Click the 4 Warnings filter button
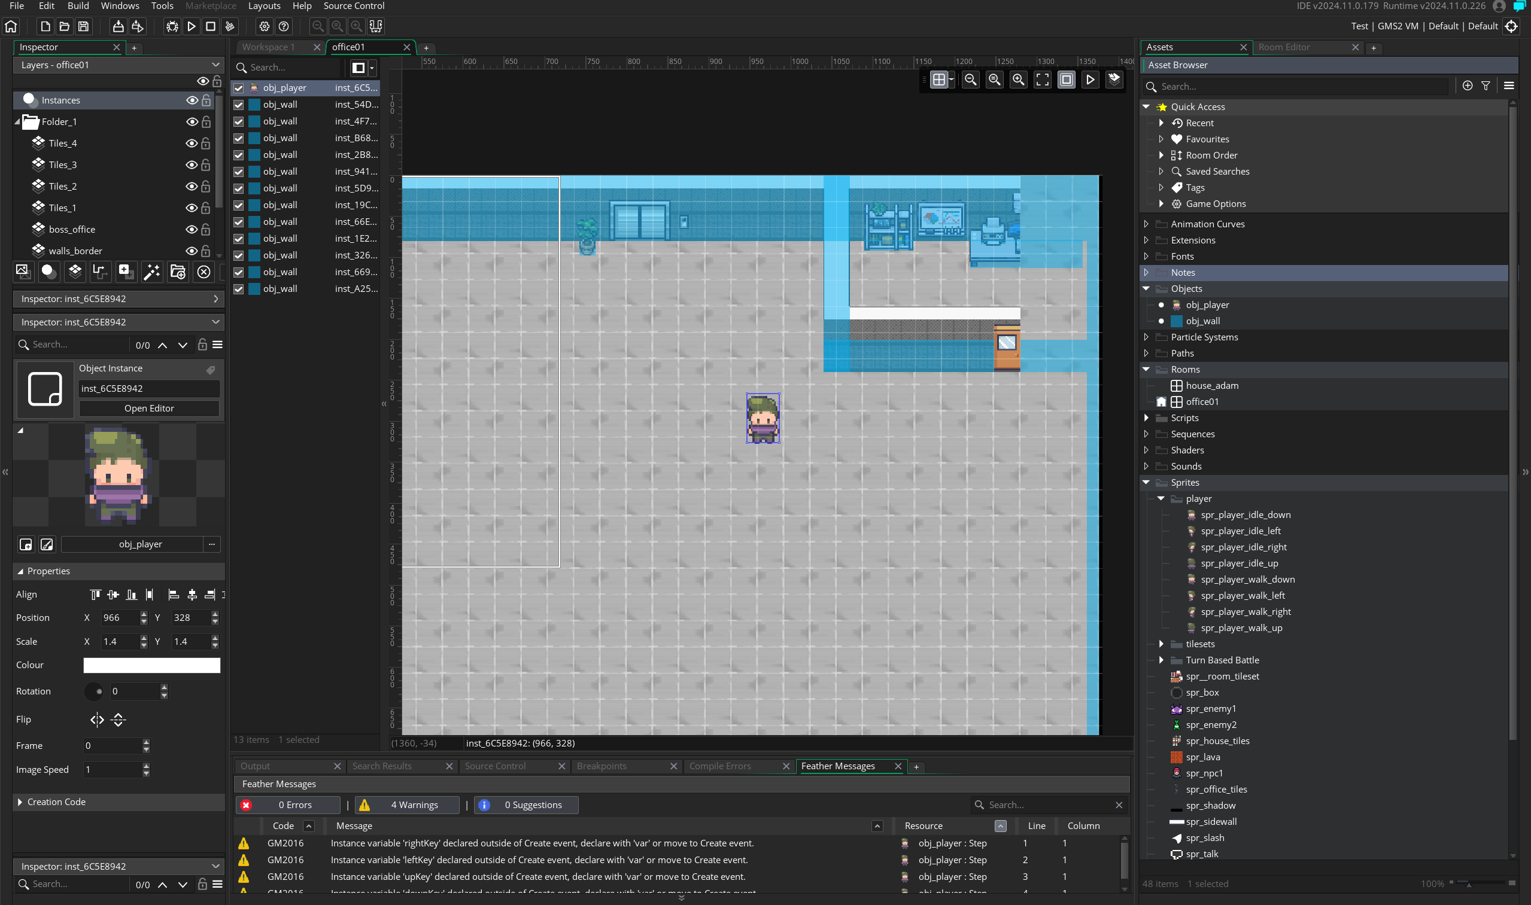The image size is (1531, 905). (408, 805)
